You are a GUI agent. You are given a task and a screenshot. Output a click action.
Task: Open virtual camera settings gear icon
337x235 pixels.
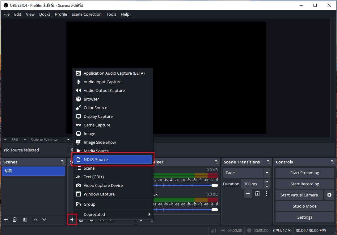[329, 195]
